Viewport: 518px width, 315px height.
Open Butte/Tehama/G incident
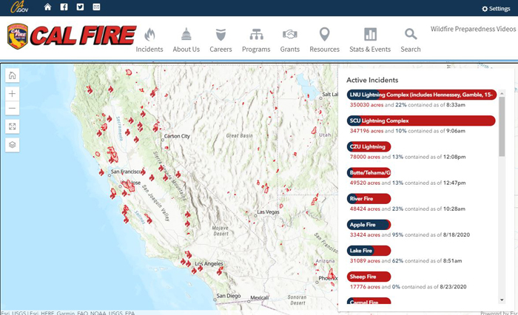click(369, 173)
